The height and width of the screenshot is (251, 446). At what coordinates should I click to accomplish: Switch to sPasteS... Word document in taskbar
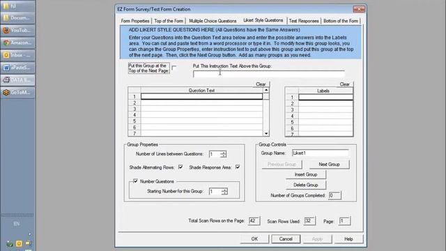(17, 68)
